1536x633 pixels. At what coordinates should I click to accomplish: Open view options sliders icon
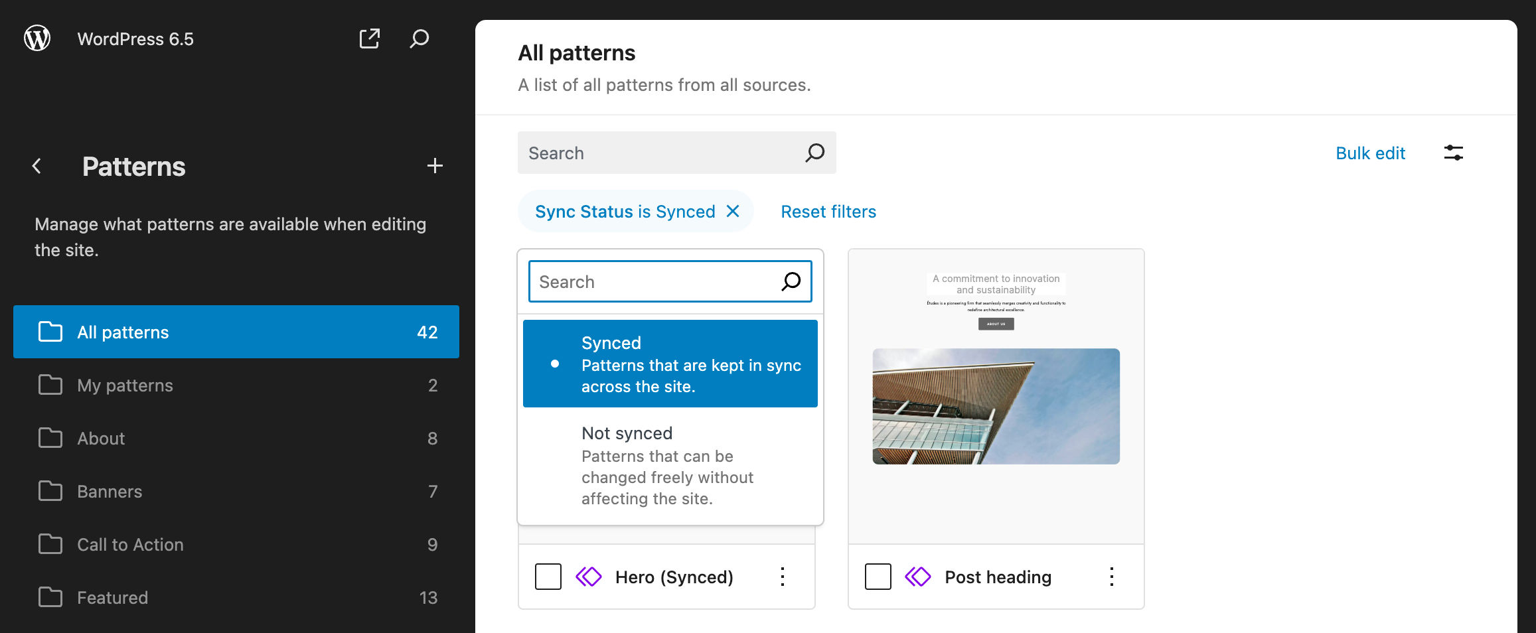1453,153
